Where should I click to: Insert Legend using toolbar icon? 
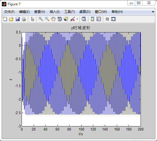click(x=99, y=19)
